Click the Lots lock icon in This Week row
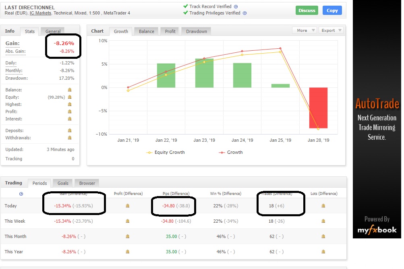This screenshot has width=404, height=269. coord(323,221)
